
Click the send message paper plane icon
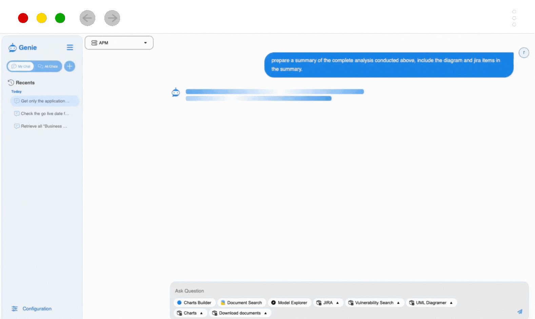(x=519, y=311)
